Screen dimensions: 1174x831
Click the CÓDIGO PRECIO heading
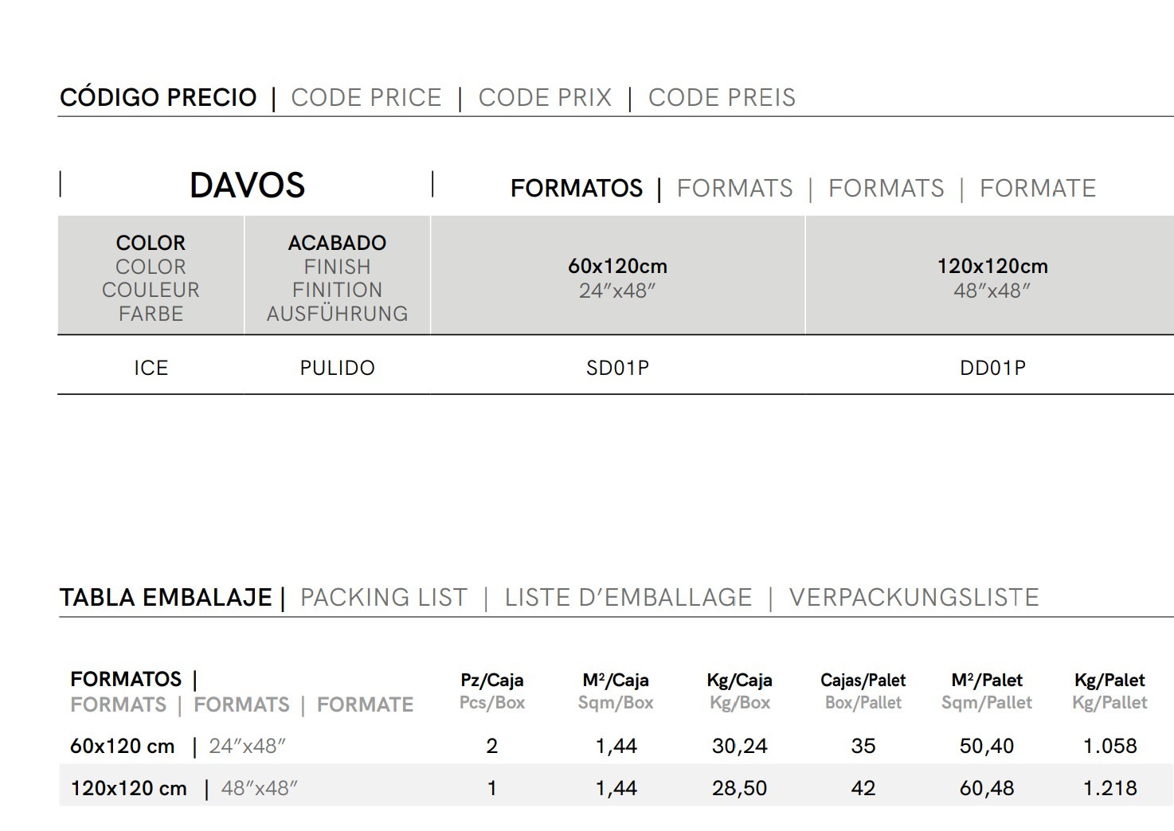158,98
